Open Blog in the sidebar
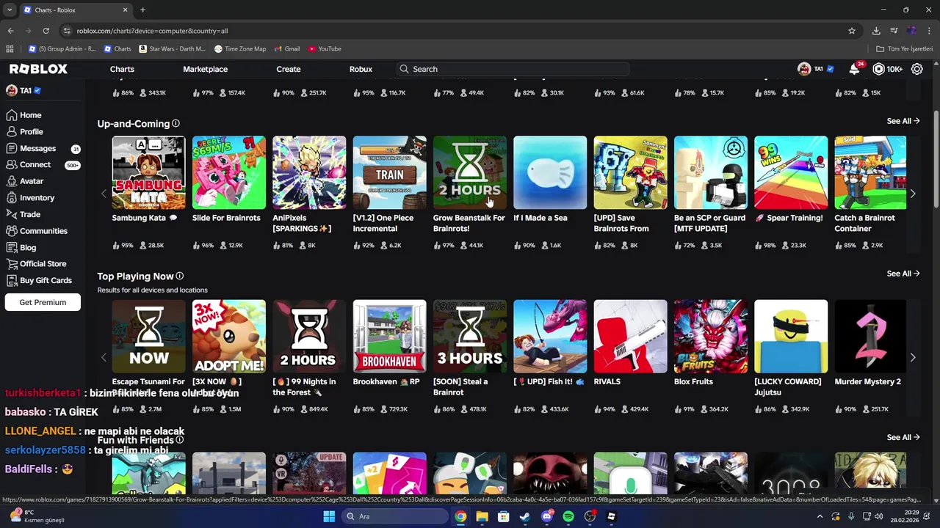This screenshot has width=940, height=528. click(x=28, y=247)
